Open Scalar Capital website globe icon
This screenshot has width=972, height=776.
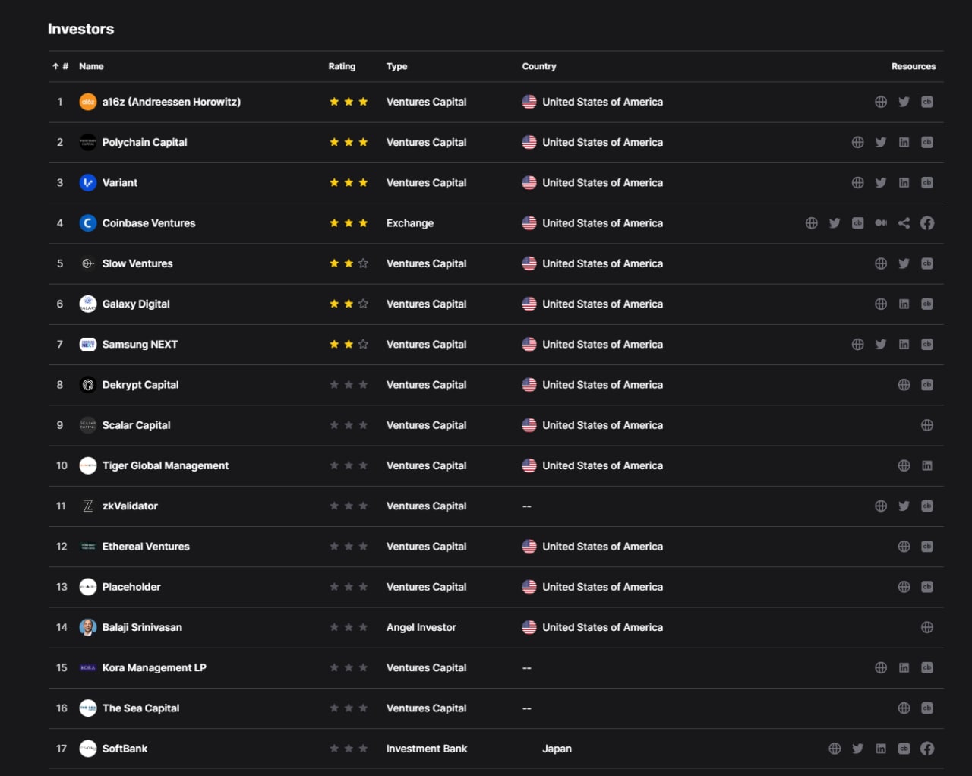click(x=927, y=425)
